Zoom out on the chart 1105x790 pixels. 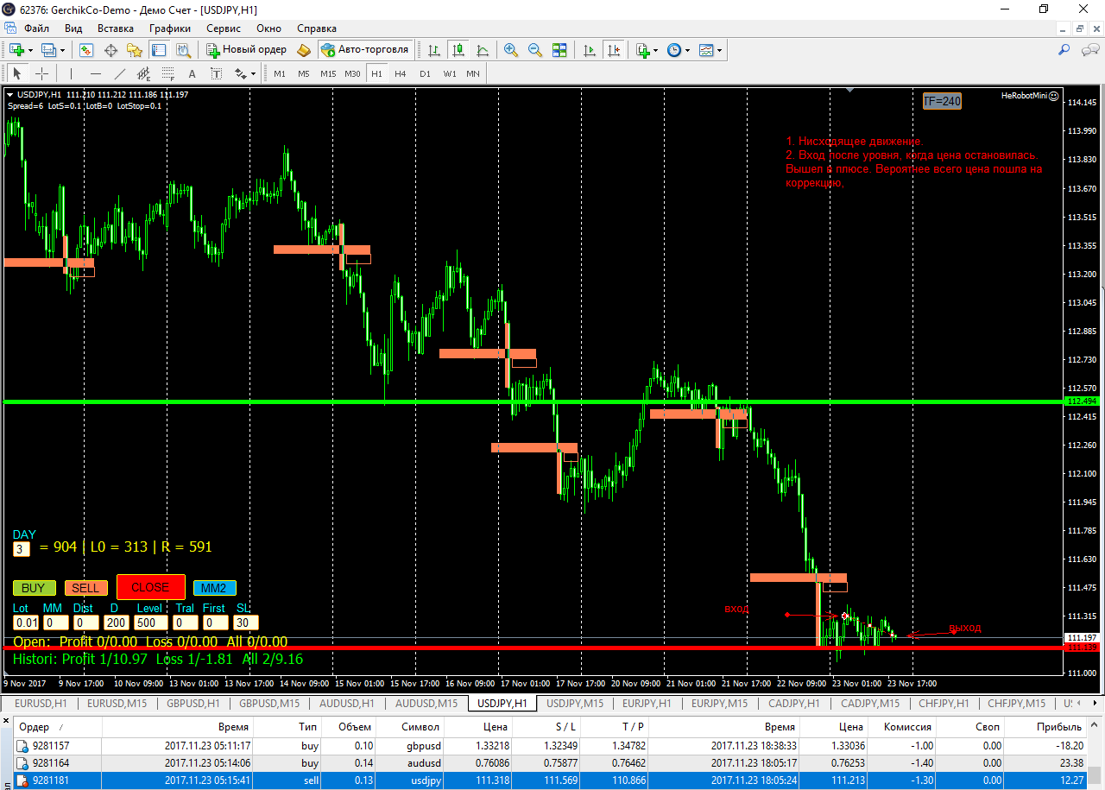[535, 50]
